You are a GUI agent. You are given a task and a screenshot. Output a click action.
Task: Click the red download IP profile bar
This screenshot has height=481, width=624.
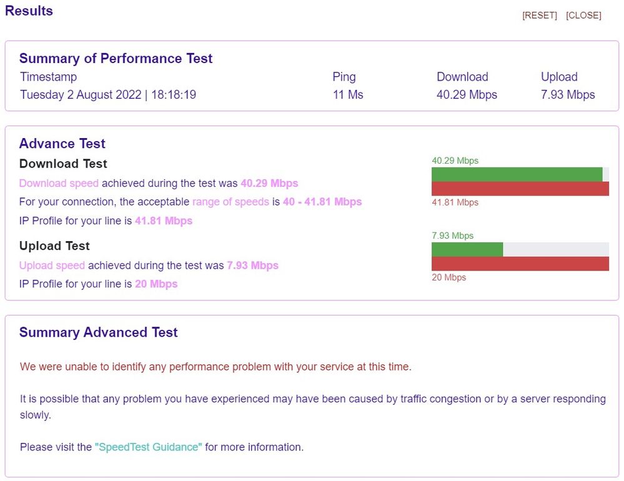pos(520,189)
